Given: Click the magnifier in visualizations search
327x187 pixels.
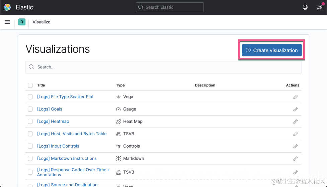Looking at the screenshot, I should pyautogui.click(x=31, y=67).
